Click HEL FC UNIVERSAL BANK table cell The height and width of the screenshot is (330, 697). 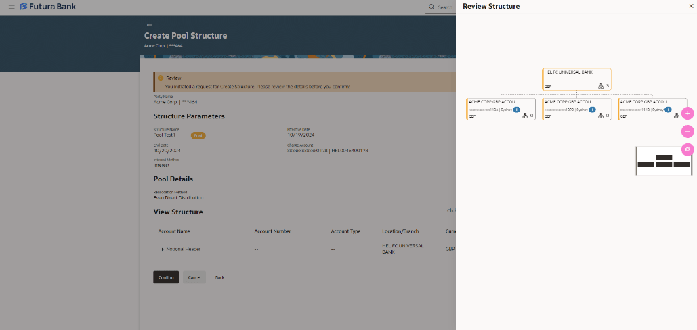403,249
